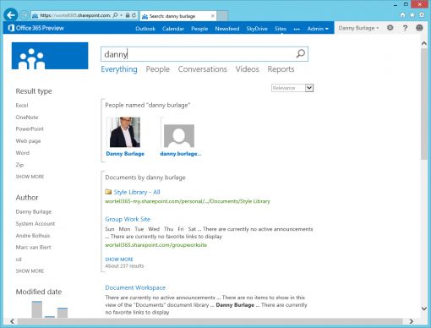Open 'Style Library - All' result

[x=137, y=192]
